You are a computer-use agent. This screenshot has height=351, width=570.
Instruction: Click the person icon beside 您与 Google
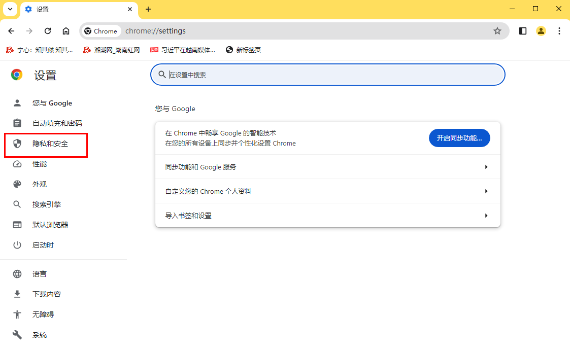click(17, 103)
